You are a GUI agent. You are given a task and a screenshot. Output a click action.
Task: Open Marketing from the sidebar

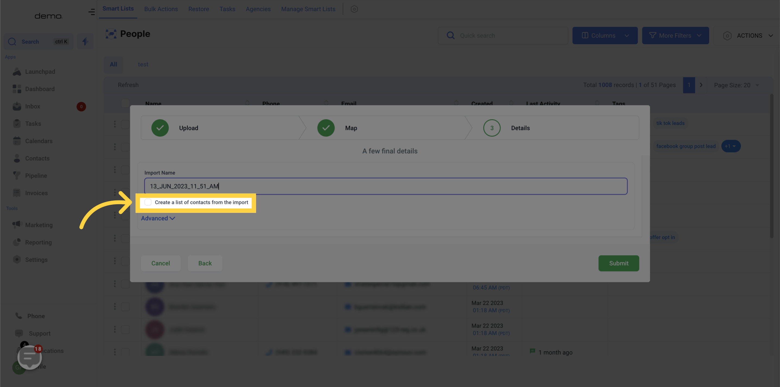(32, 225)
